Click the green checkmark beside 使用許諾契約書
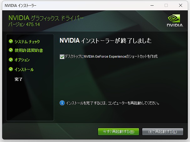 point(11,50)
